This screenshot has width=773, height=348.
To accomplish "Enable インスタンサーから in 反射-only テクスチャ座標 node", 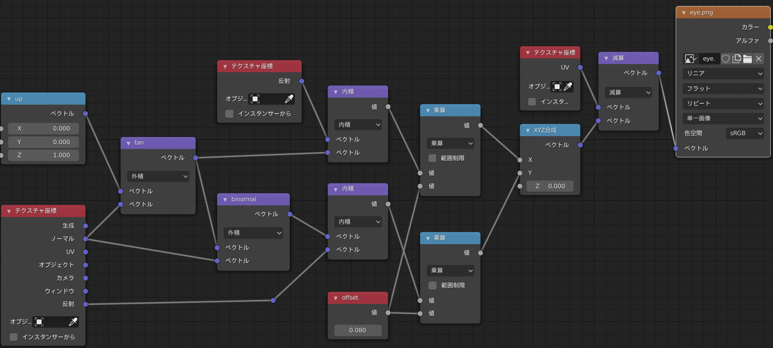I will (x=229, y=114).
